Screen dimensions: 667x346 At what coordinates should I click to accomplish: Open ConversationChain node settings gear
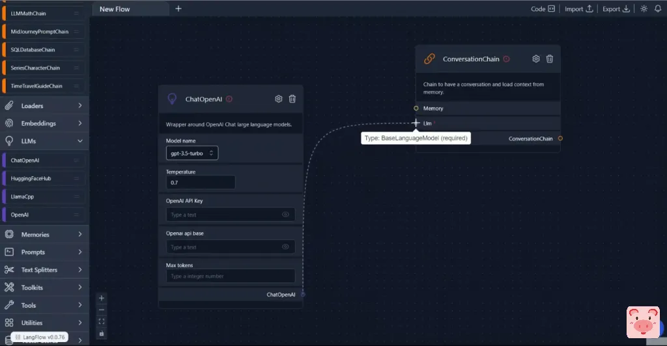536,59
